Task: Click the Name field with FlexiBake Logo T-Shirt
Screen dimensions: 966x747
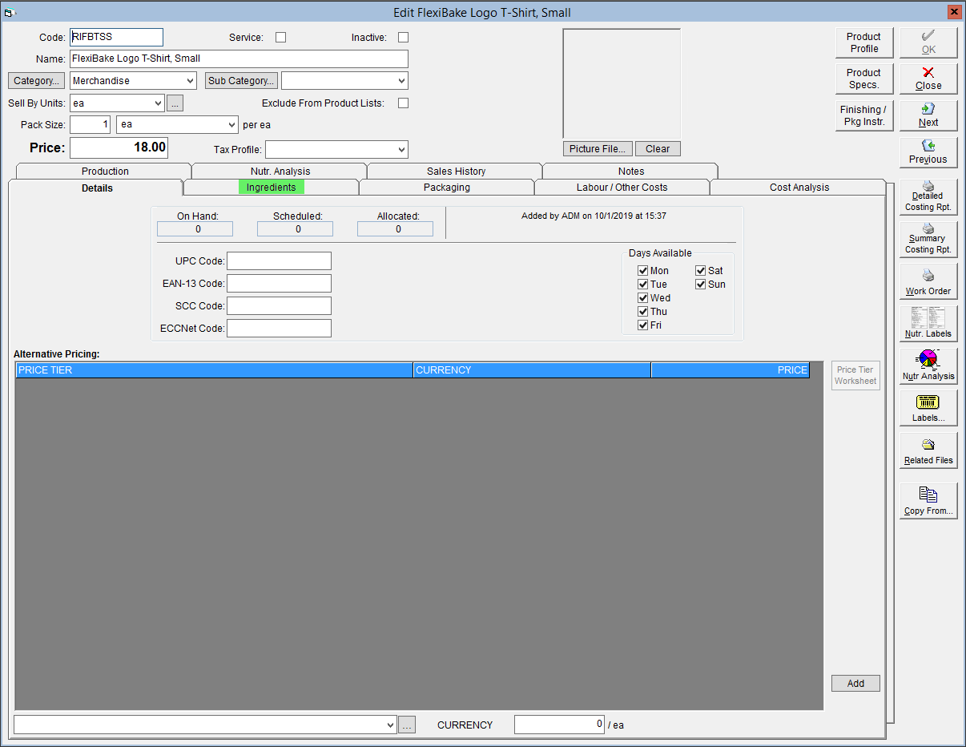Action: tap(239, 59)
